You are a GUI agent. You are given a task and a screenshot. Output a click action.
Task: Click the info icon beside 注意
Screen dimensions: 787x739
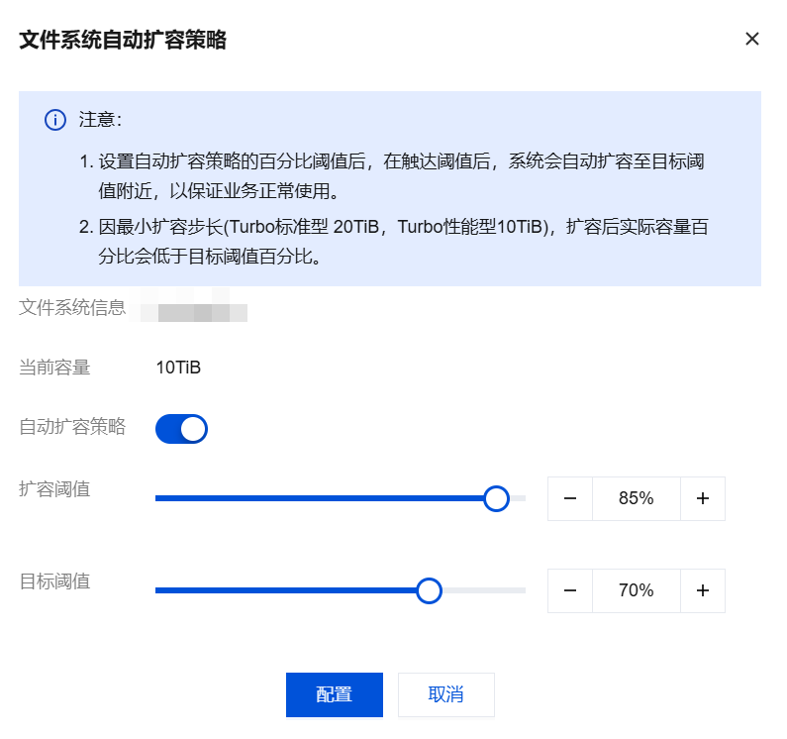coord(55,120)
